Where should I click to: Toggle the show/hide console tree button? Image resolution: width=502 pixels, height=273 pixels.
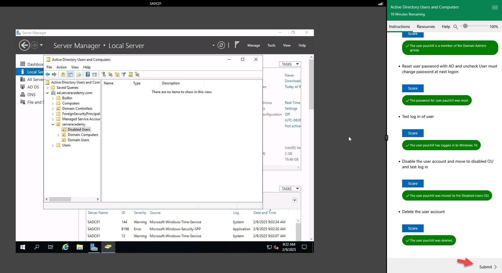click(70, 75)
